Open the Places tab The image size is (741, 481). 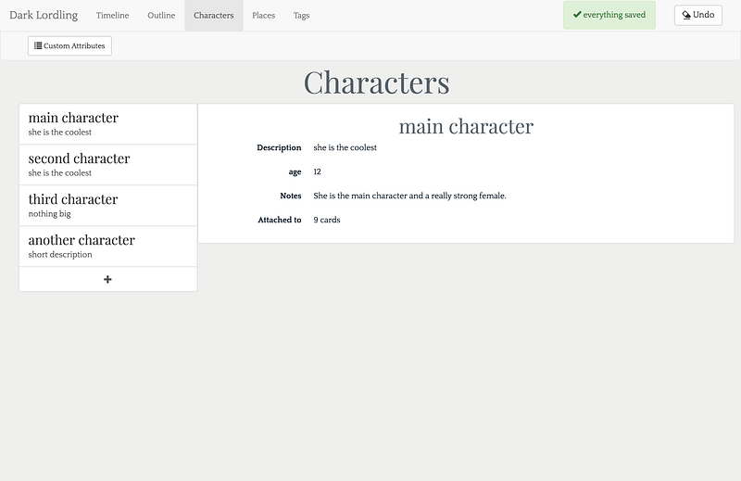[264, 16]
